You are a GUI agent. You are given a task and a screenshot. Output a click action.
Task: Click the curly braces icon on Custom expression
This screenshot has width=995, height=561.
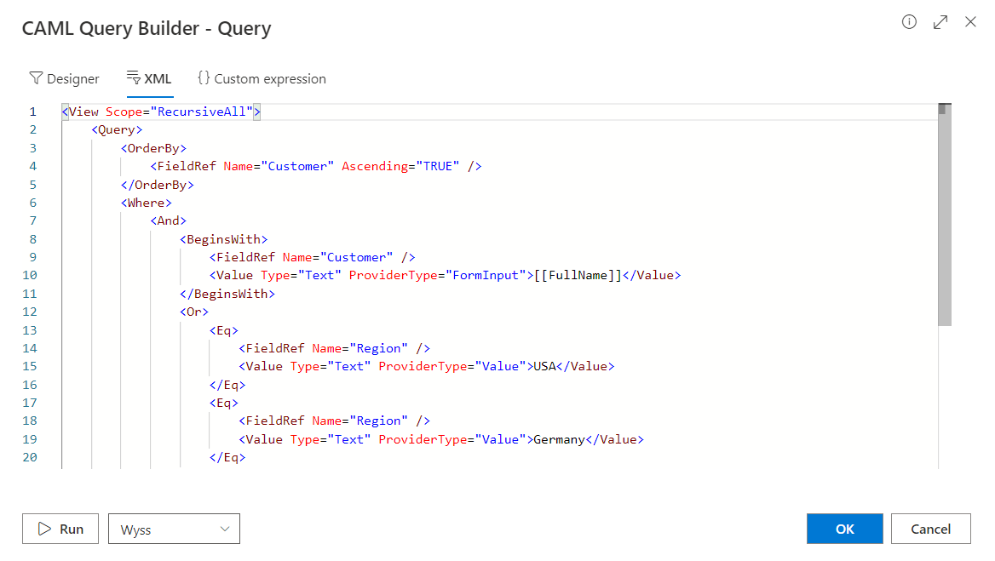coord(204,78)
